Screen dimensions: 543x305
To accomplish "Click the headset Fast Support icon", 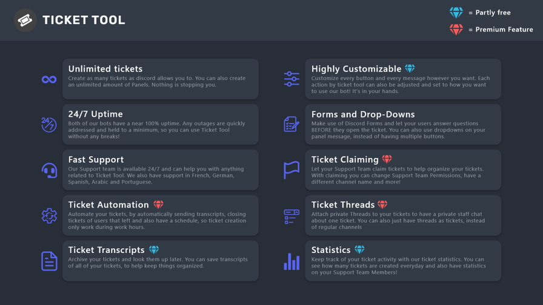I will (49, 170).
